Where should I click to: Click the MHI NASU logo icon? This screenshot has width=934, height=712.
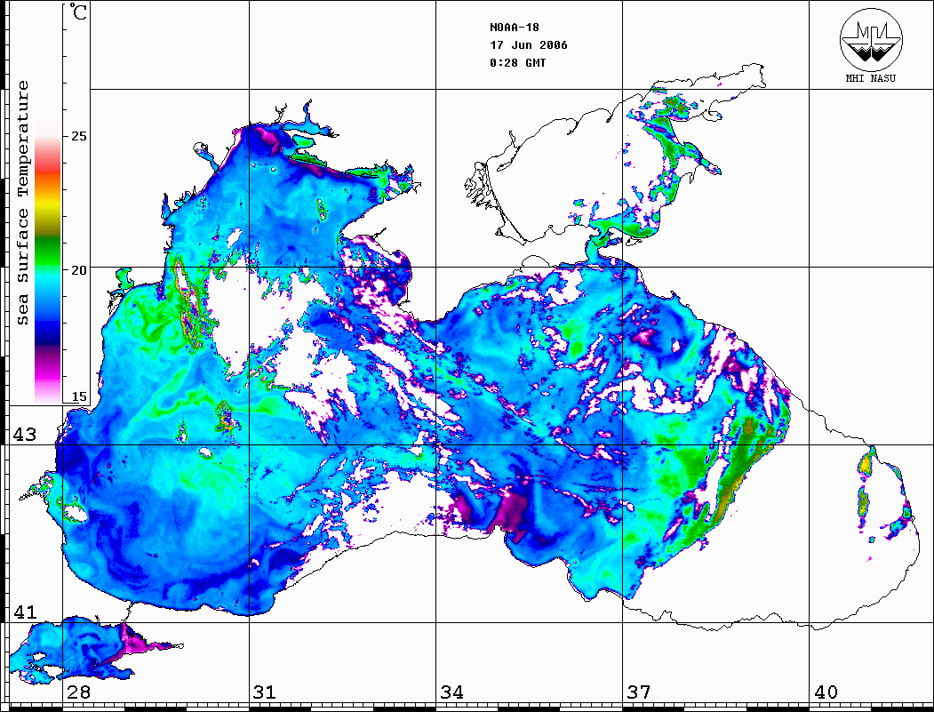pyautogui.click(x=871, y=38)
